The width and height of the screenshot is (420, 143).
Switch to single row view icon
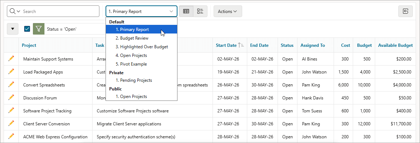[200, 11]
